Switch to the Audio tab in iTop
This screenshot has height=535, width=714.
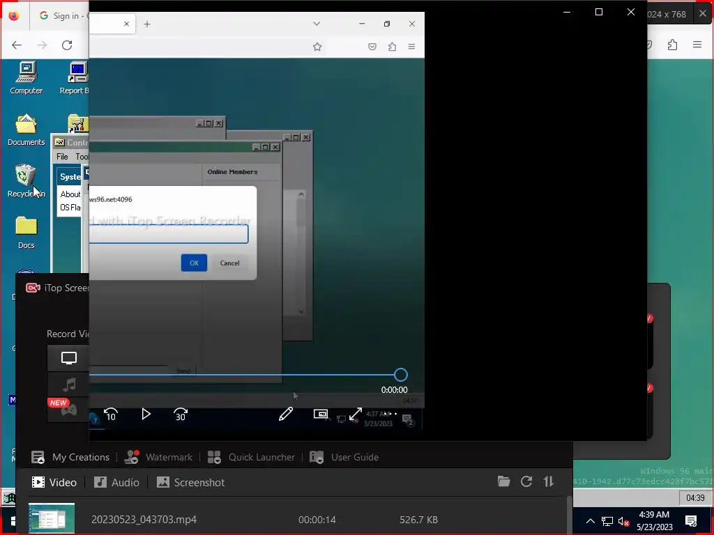[x=116, y=482]
